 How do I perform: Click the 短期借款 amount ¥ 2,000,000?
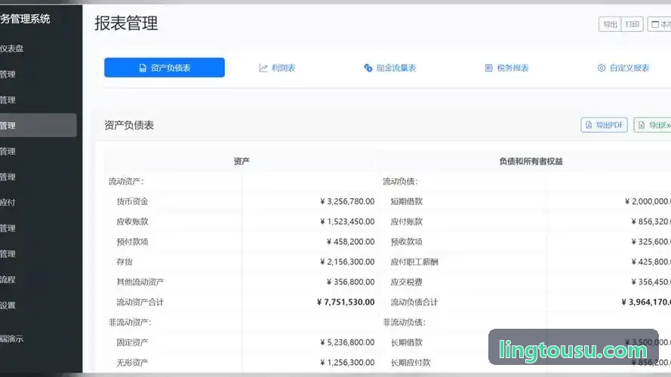[648, 201]
